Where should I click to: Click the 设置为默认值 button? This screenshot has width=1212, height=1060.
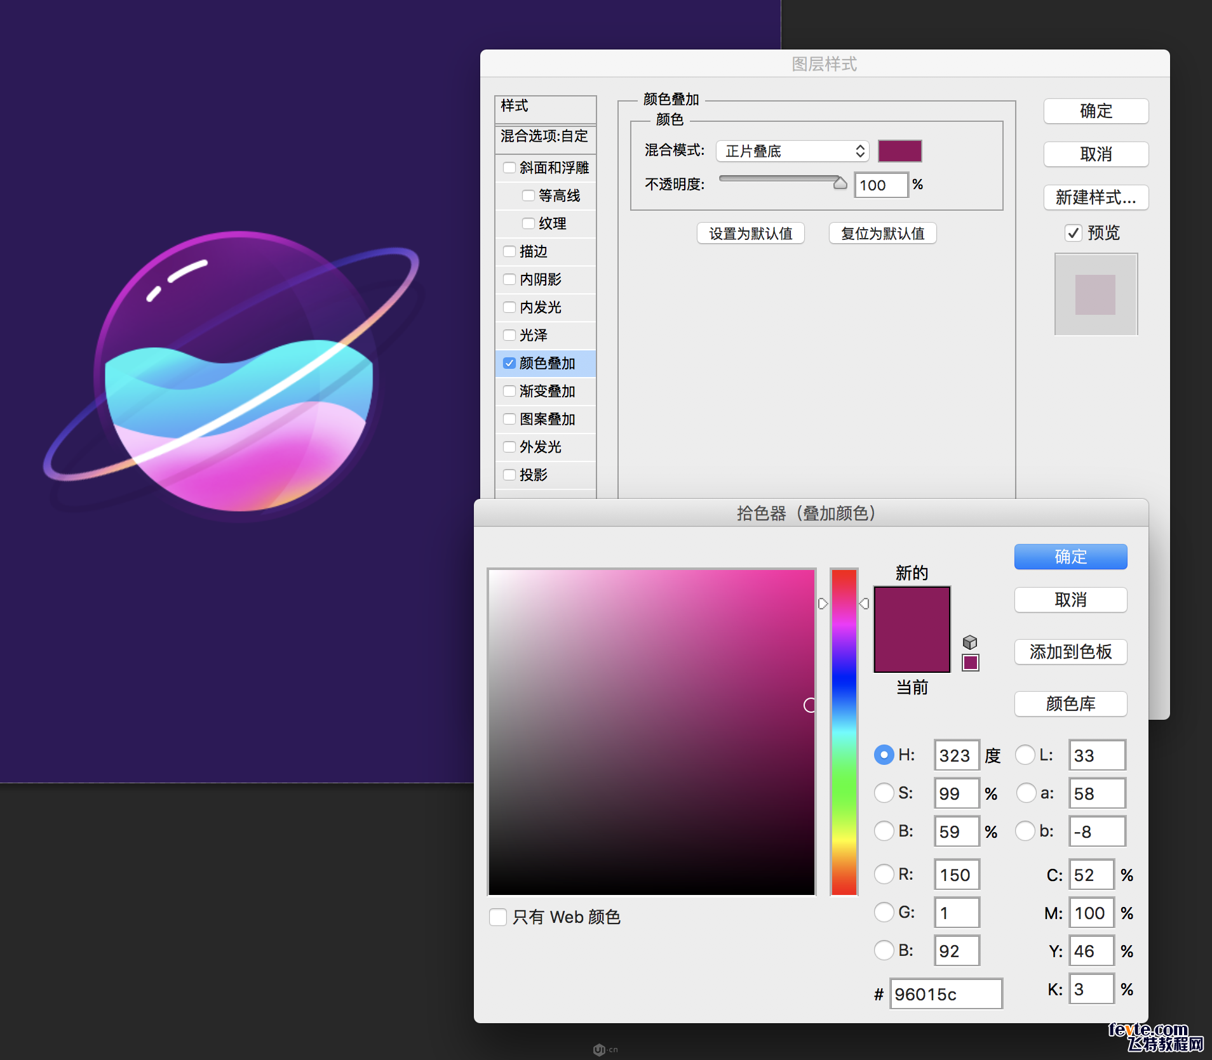pyautogui.click(x=751, y=234)
